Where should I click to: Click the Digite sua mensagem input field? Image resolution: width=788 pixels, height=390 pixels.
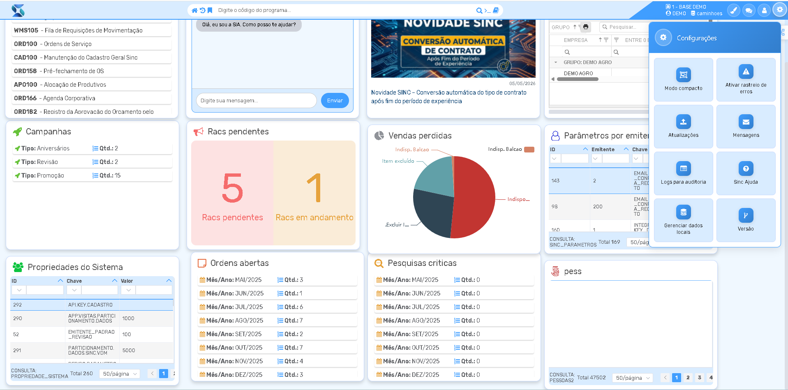click(256, 101)
